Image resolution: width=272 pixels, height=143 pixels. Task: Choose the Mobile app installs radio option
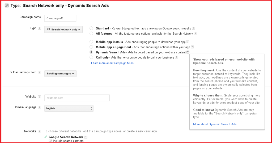(91, 42)
